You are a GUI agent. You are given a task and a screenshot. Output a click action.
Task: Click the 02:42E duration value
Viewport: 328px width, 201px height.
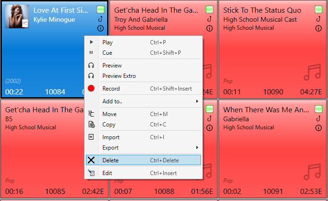point(93,192)
